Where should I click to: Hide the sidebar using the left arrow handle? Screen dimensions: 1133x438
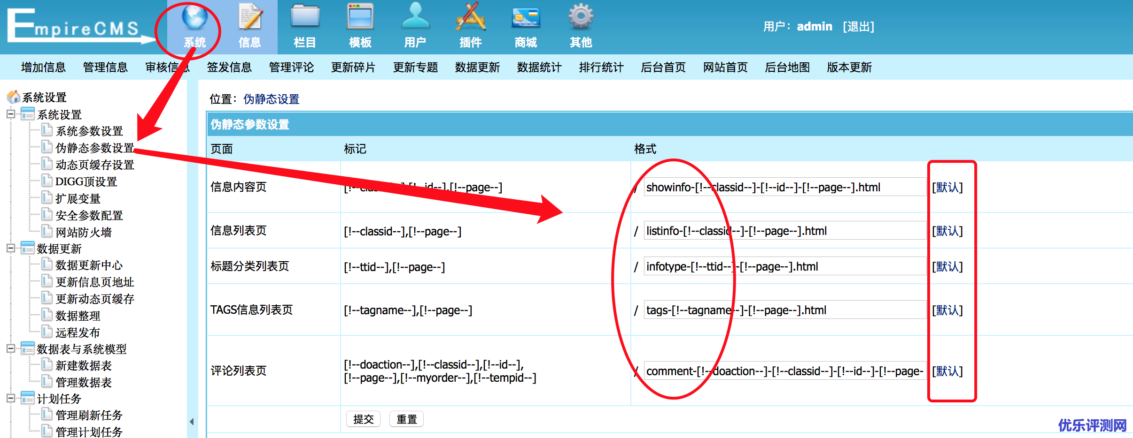pyautogui.click(x=192, y=422)
